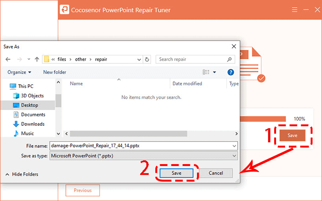Refresh the repair folder view
The width and height of the screenshot is (322, 201).
coord(147,60)
